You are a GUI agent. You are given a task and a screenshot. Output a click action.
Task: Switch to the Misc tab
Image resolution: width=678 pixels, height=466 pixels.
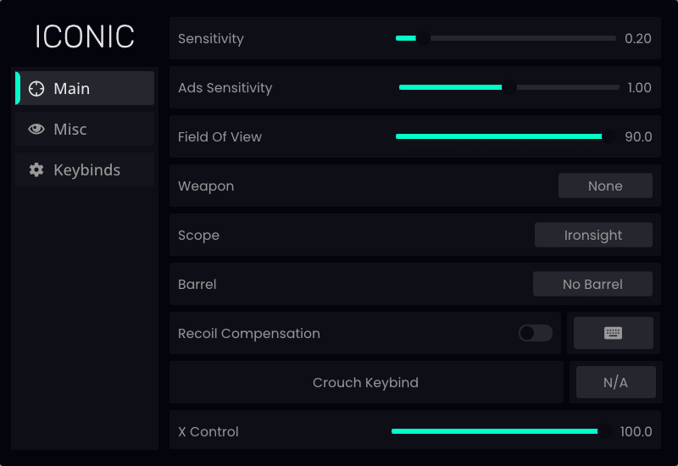[x=85, y=129]
